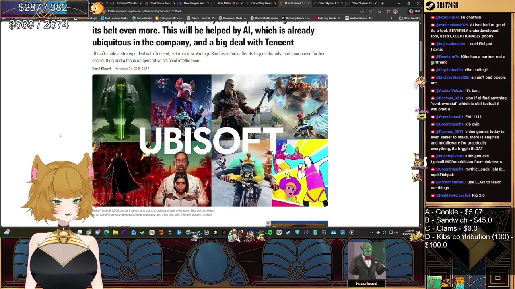Click the weather widget icon in taskbar
Viewport: 515px width, 289px height.
point(7,232)
